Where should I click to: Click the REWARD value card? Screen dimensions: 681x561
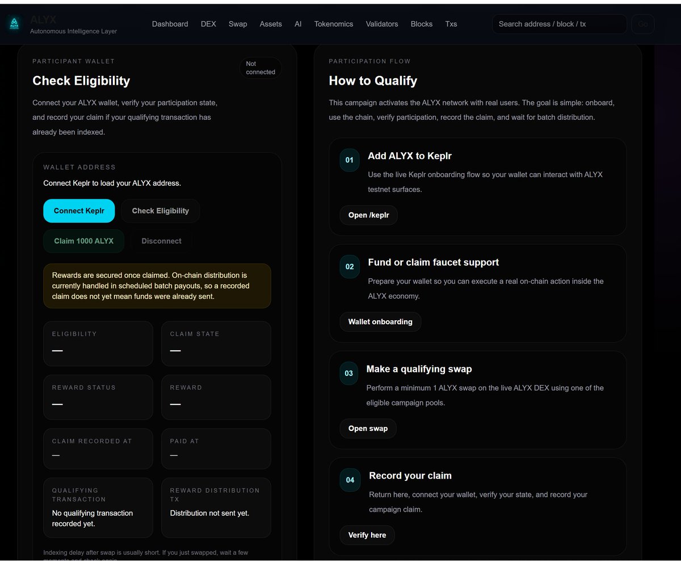[216, 397]
